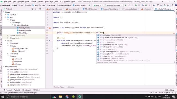Click the override gutter icon at onCreate
Viewport: 177px width, 99px height.
point(50,40)
